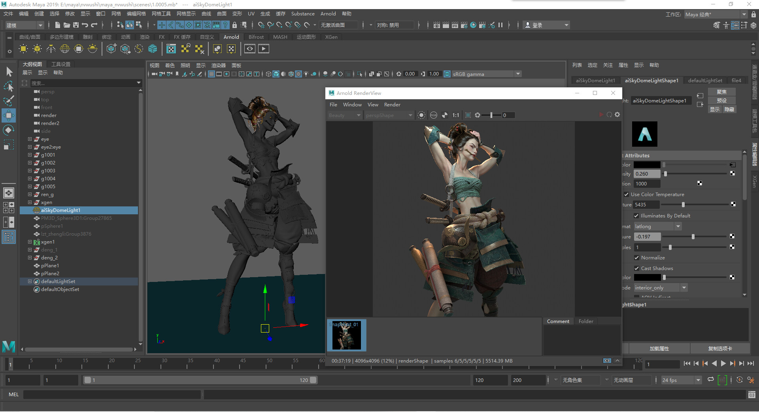Set RenderView zoom to 1:1
The width and height of the screenshot is (759, 412).
(x=455, y=115)
